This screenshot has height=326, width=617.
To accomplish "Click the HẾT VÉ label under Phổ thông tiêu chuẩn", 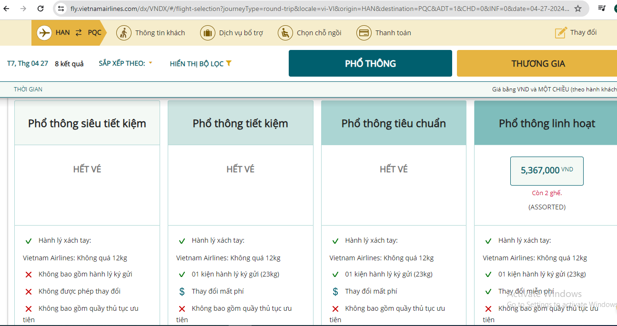I will coord(394,168).
